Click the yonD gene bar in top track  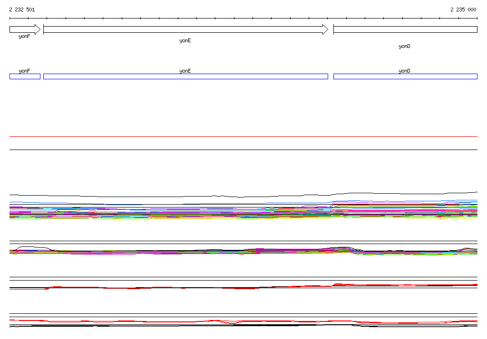tap(405, 29)
